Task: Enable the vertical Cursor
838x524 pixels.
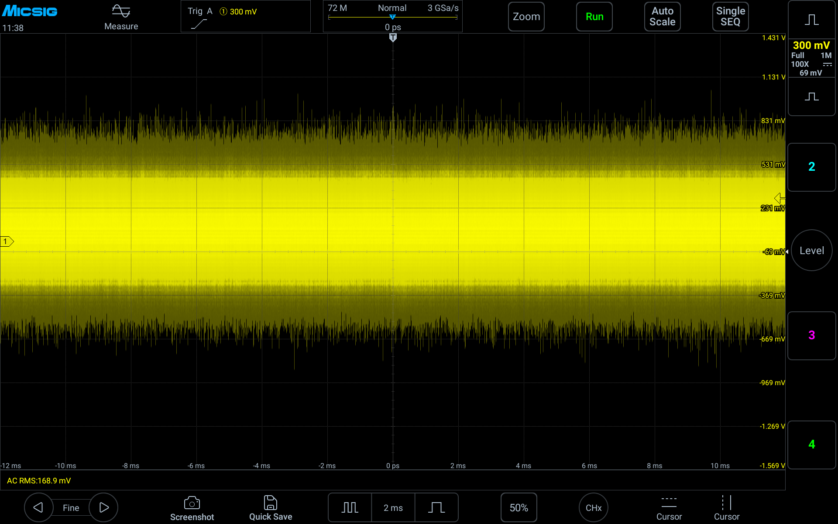Action: (x=727, y=508)
